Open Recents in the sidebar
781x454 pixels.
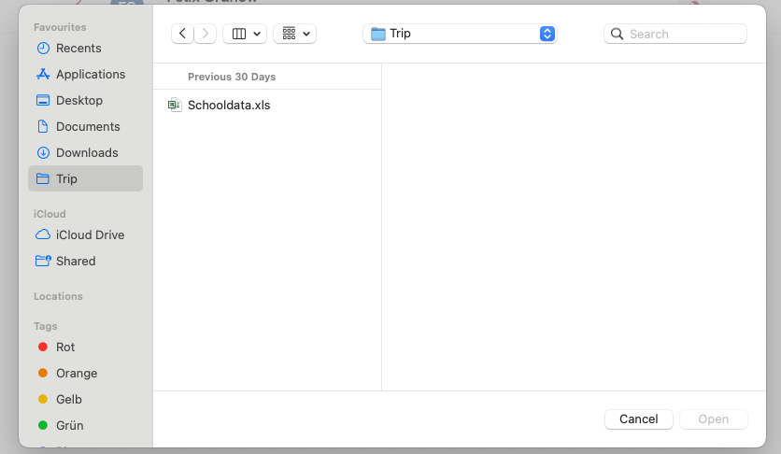click(78, 48)
